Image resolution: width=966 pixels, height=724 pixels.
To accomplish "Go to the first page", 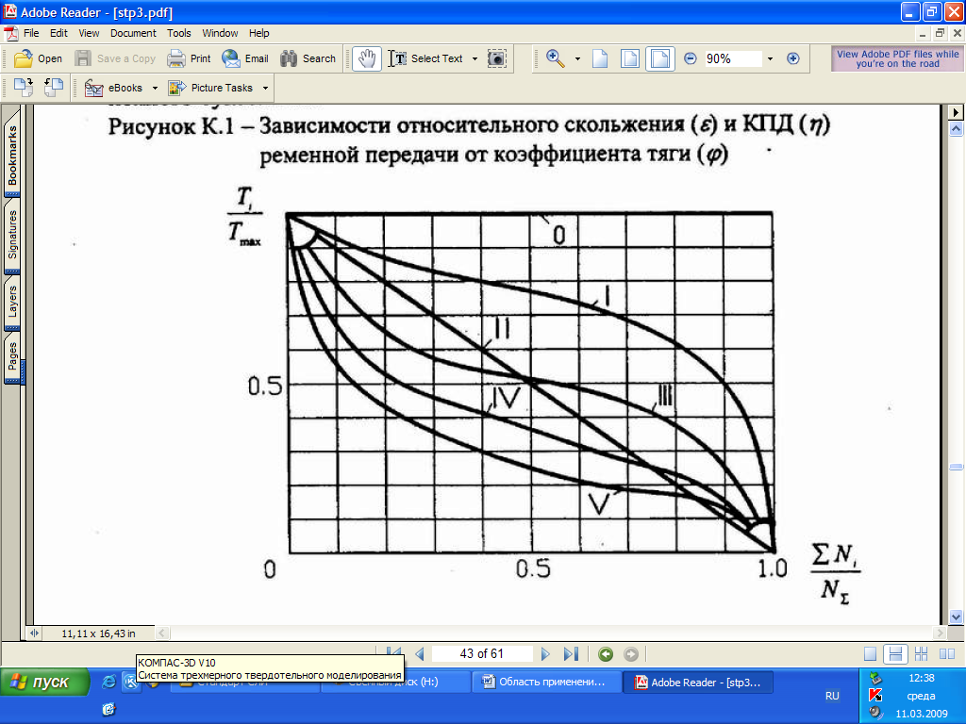I will (x=393, y=654).
